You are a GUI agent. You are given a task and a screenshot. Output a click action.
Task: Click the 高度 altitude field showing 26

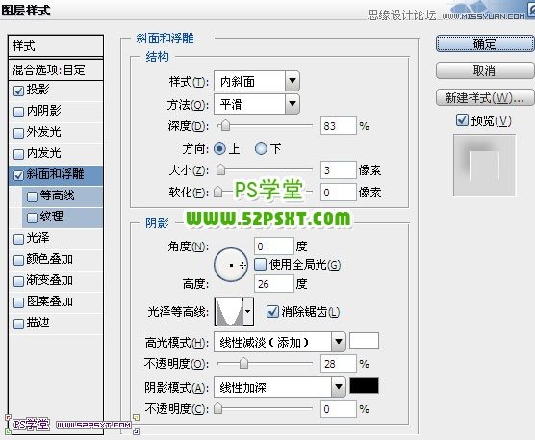tap(274, 284)
